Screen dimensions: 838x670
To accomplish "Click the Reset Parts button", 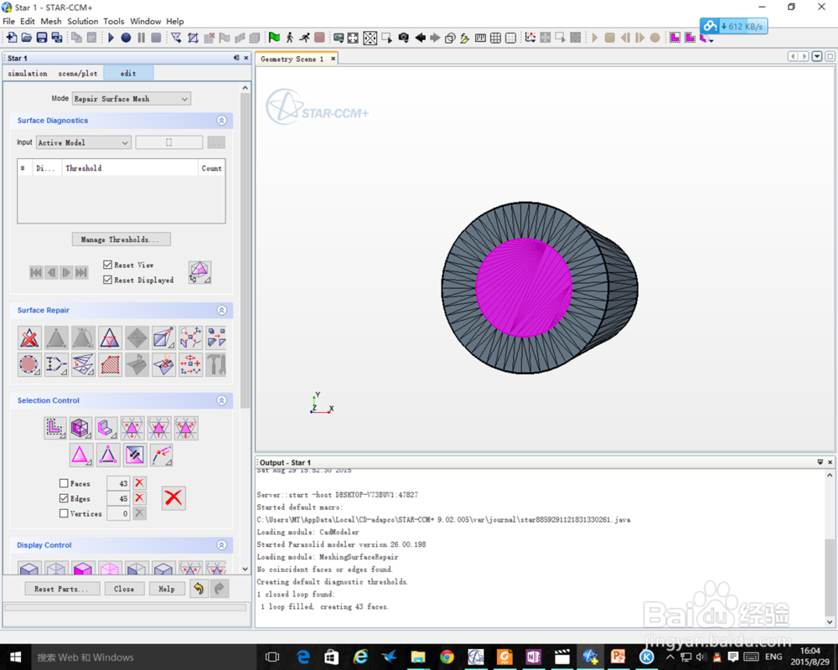I will click(63, 589).
